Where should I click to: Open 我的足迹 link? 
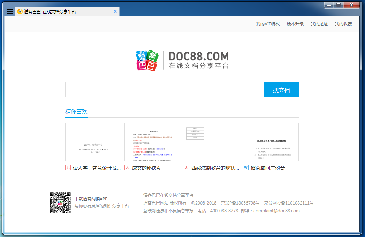pyautogui.click(x=319, y=24)
